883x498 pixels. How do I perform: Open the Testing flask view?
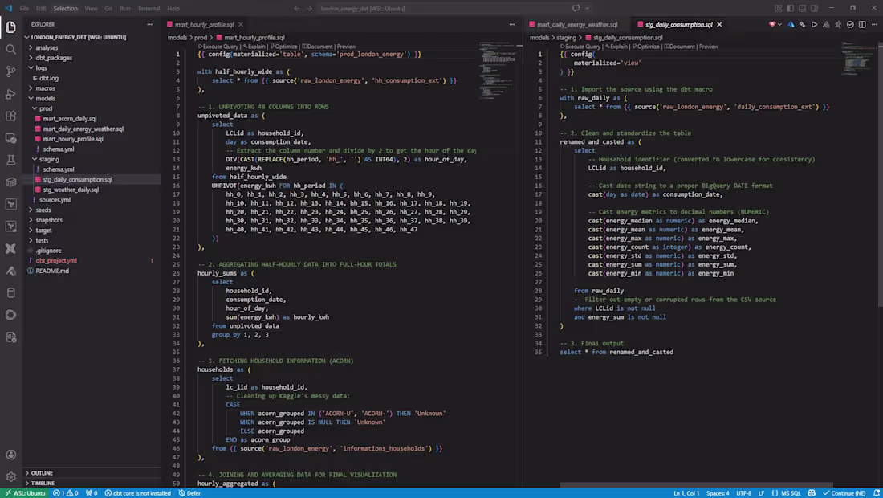pos(10,161)
